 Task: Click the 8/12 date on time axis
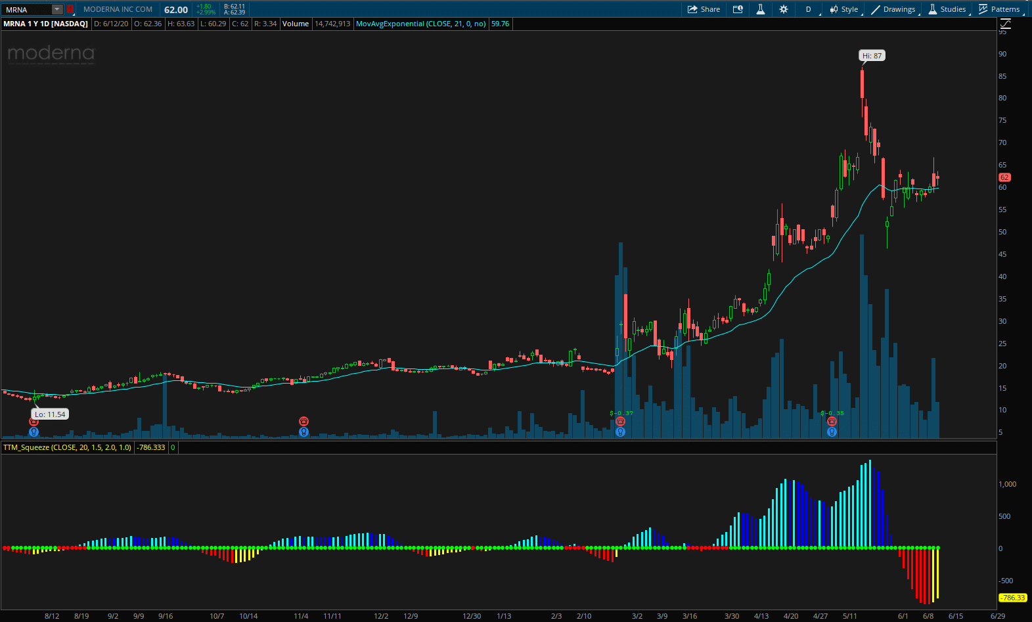point(52,616)
